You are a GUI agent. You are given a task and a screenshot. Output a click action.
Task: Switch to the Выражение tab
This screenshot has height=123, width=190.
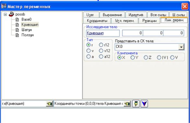click(112, 15)
